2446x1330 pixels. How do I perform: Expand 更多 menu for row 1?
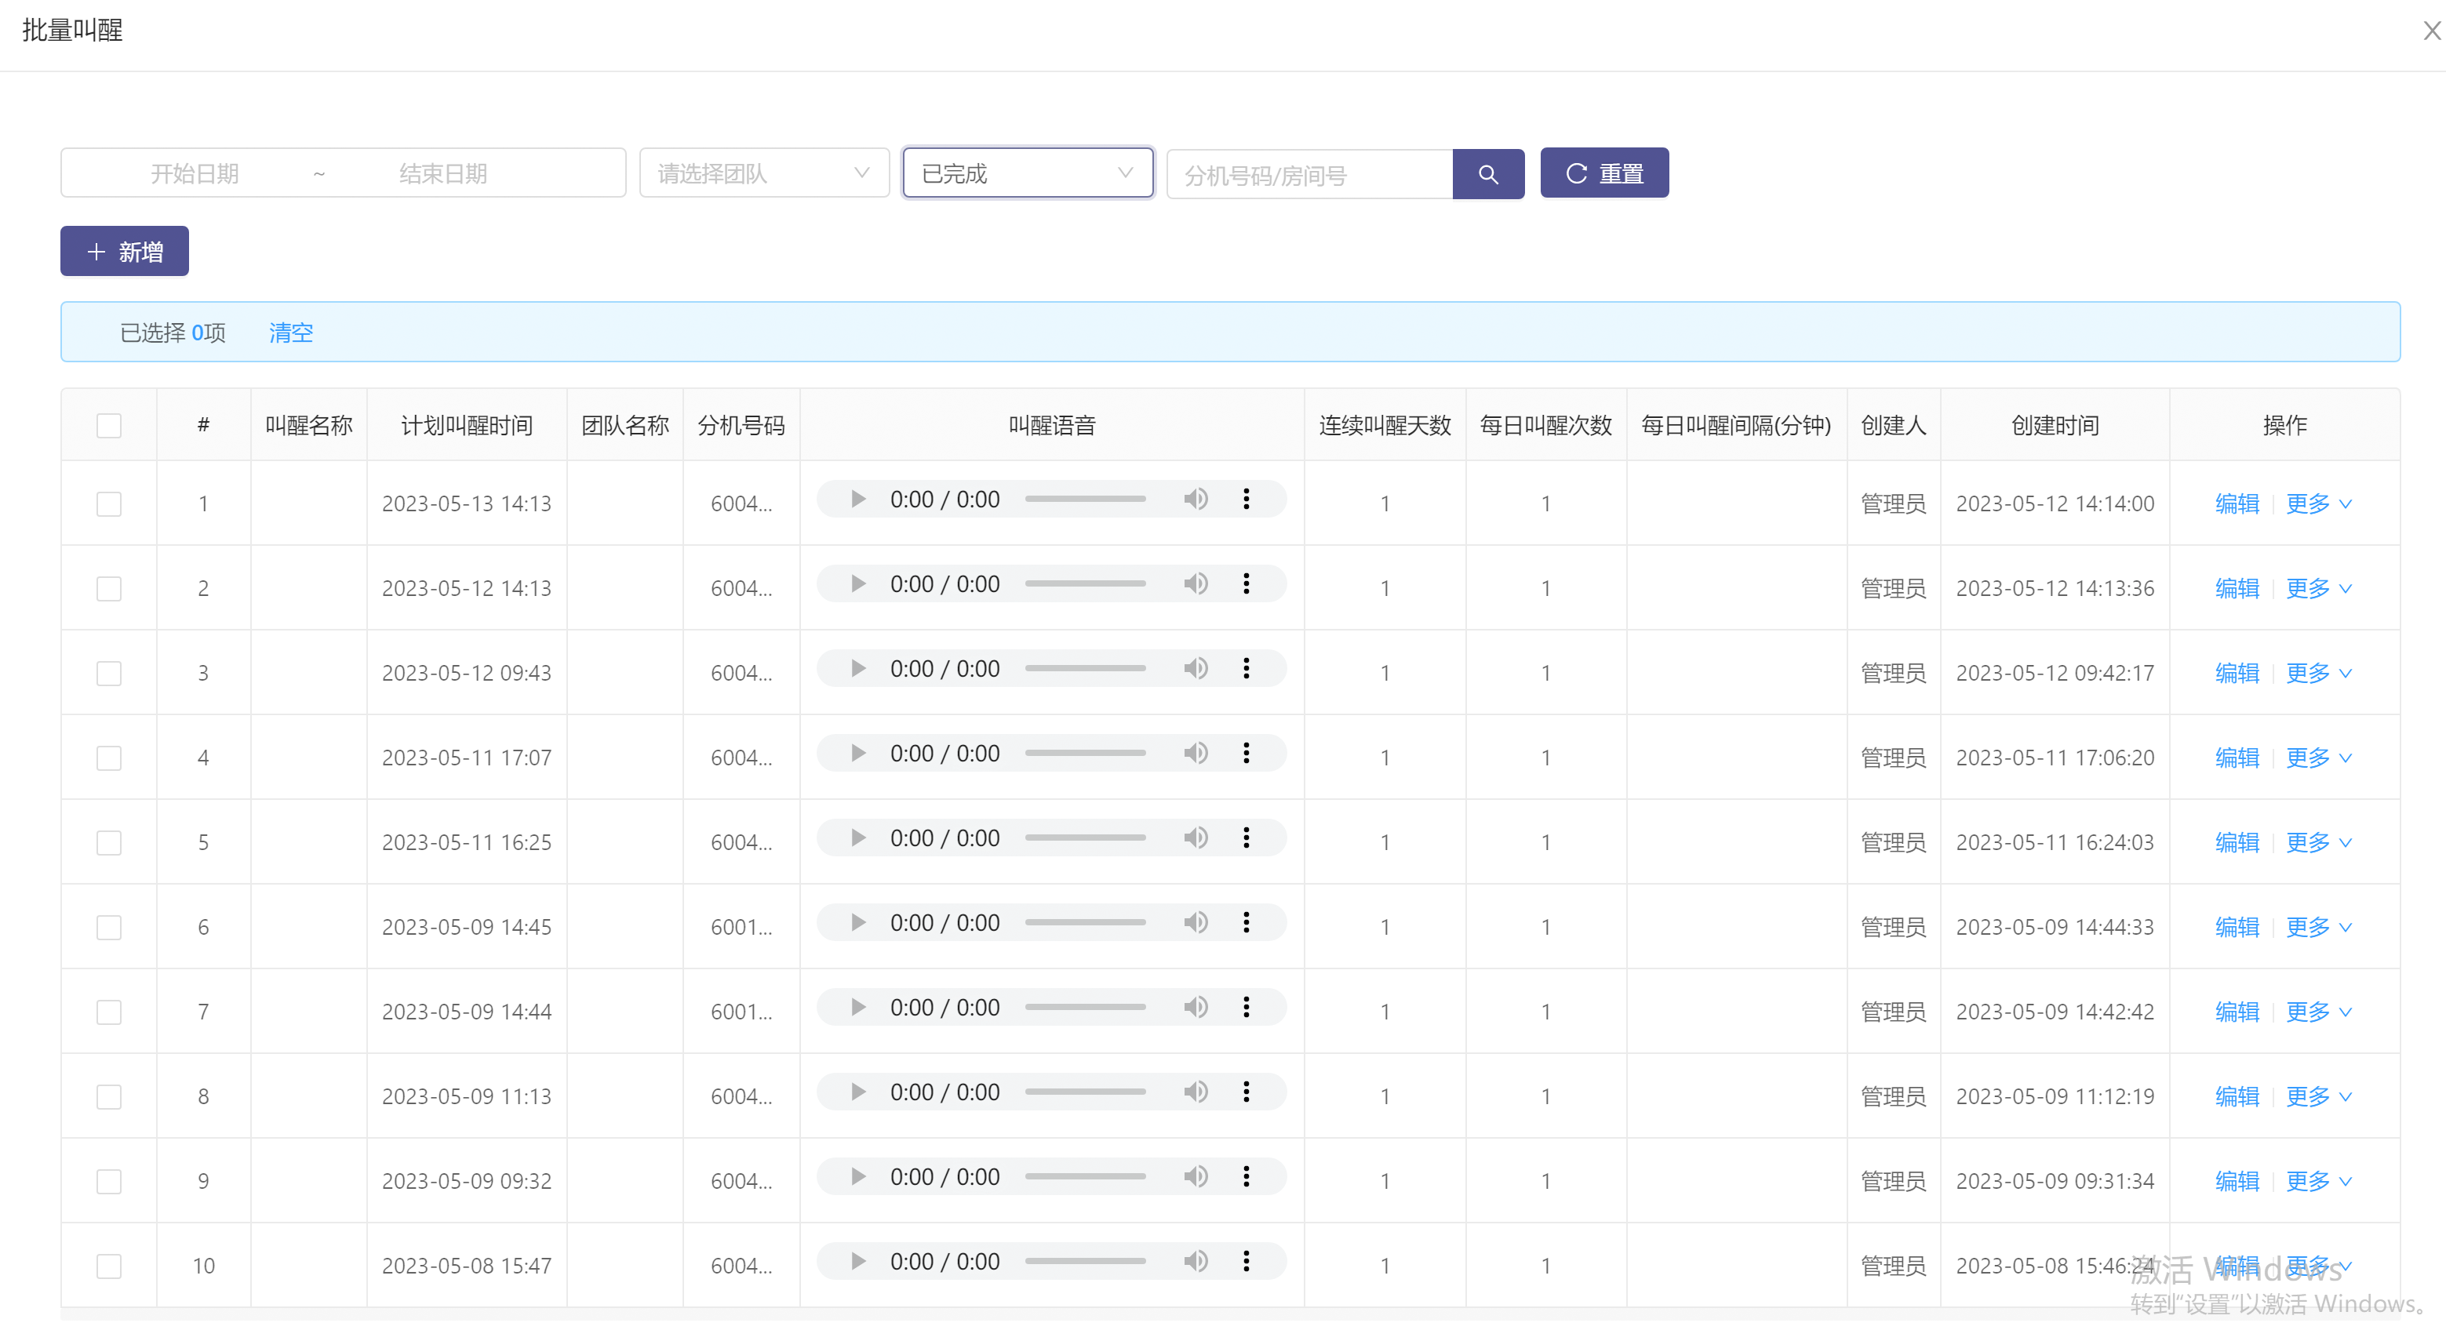(2319, 504)
